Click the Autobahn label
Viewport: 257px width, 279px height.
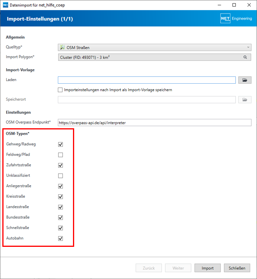[x=15, y=238]
